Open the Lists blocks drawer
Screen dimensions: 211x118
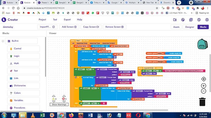[23, 78]
